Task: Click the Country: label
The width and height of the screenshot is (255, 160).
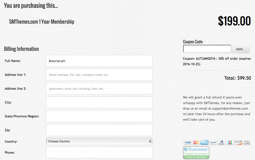Action: pyautogui.click(x=11, y=141)
